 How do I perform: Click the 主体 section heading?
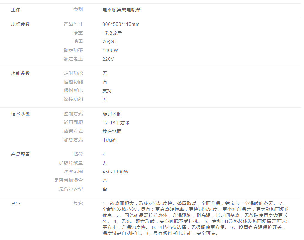point(16,10)
